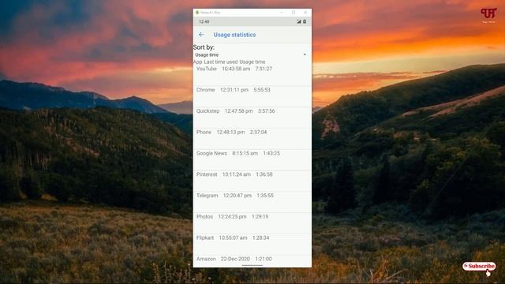Select the Flipkart usage row
The image size is (505, 284).
(252, 245)
